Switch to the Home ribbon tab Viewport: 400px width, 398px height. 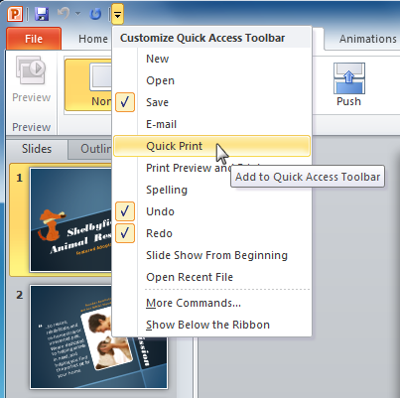pyautogui.click(x=93, y=39)
